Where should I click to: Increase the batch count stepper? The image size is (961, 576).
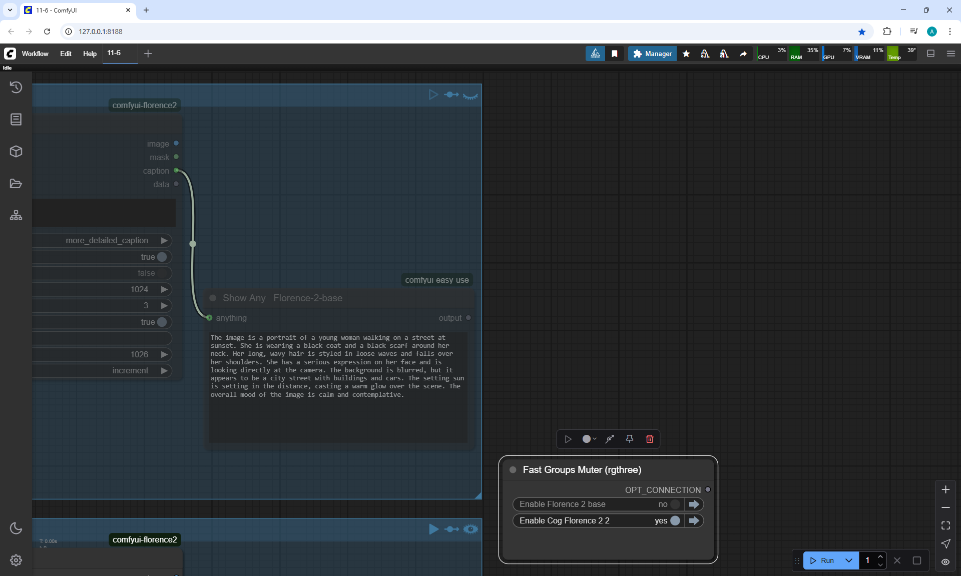880,556
